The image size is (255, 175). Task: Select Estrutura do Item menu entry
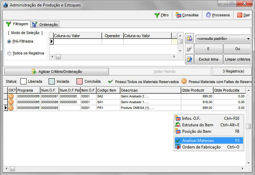(x=198, y=125)
